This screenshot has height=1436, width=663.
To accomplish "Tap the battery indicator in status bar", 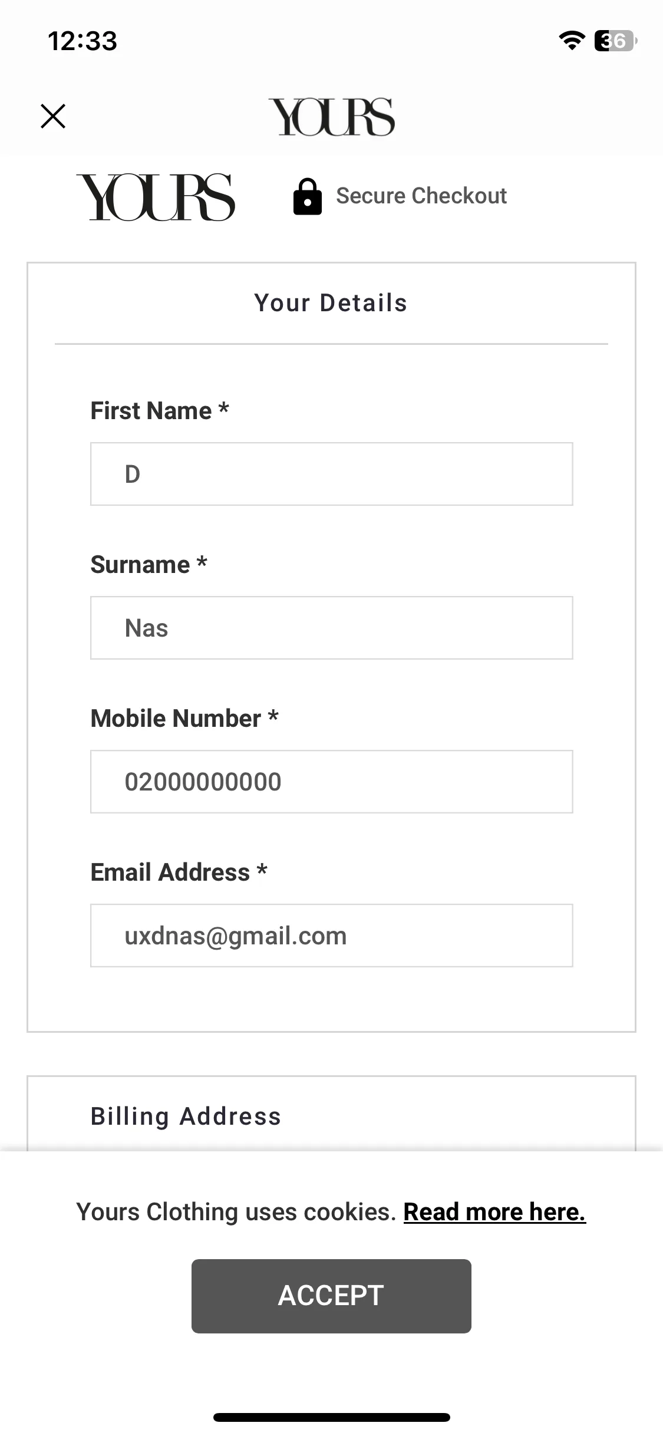I will [616, 41].
